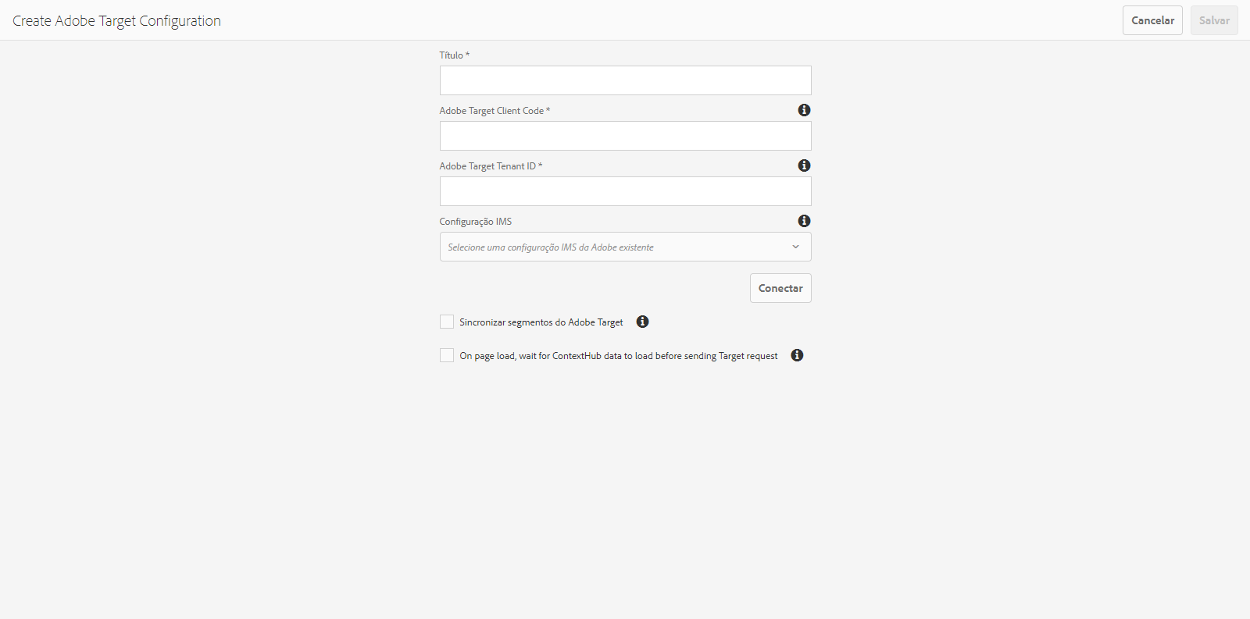Screen dimensions: 1250x619
Task: Open info tooltip for Adobe Target Client Code
Action: pos(804,110)
